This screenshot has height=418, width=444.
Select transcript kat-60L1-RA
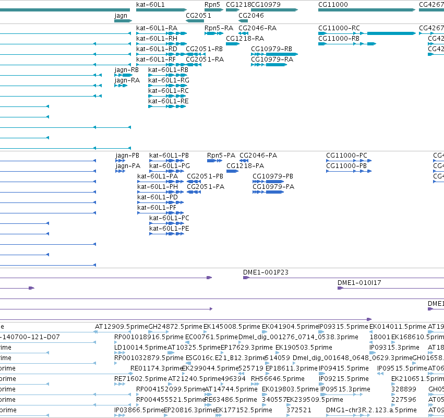click(x=157, y=28)
